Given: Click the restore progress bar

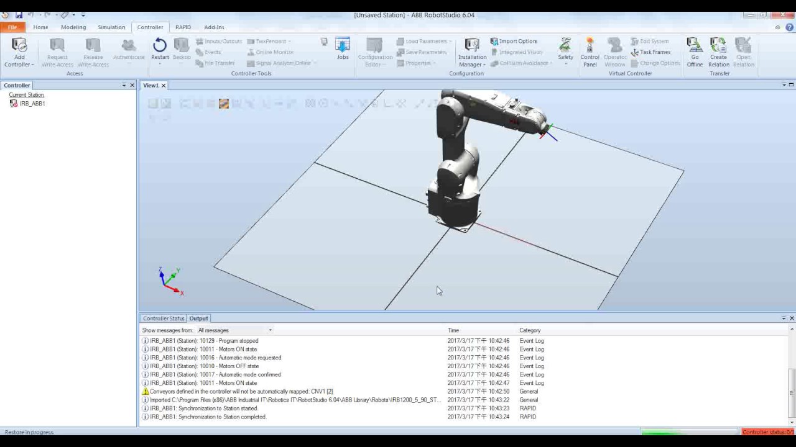Looking at the screenshot, I should (689, 432).
